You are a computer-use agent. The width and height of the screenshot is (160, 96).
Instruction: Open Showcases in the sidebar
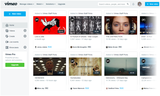click(14, 47)
